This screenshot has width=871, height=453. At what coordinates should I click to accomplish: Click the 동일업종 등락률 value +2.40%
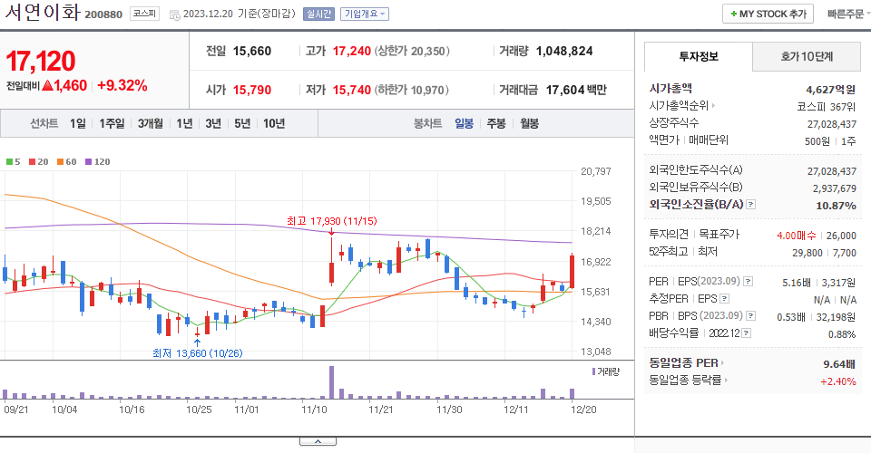coord(838,381)
